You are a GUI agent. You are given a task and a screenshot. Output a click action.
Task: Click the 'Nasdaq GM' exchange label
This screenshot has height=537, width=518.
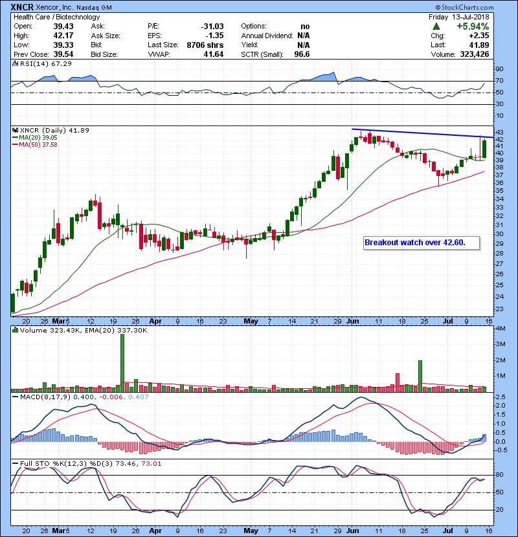point(94,8)
